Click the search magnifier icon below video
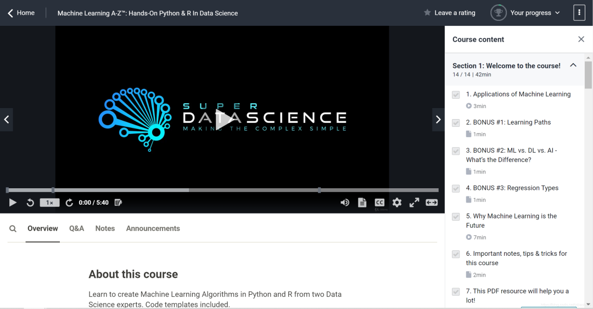The height and width of the screenshot is (309, 593). [x=13, y=228]
